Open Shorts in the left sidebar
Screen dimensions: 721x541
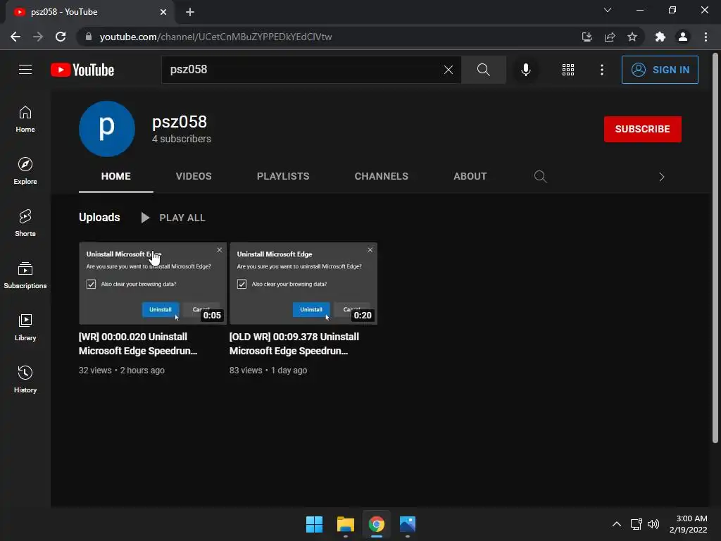tap(25, 223)
